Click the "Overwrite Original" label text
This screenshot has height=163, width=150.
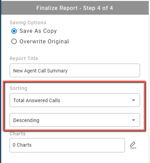pyautogui.click(x=44, y=41)
